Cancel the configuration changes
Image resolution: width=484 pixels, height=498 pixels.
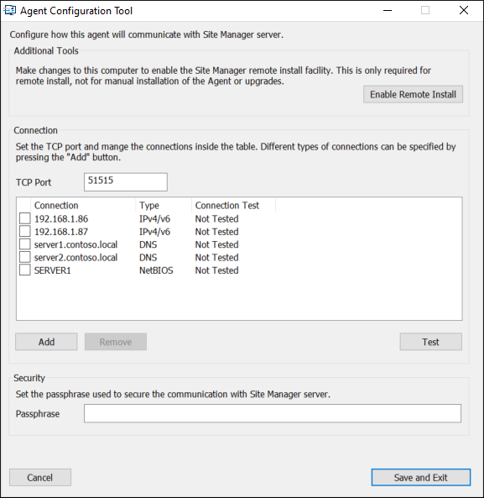40,477
